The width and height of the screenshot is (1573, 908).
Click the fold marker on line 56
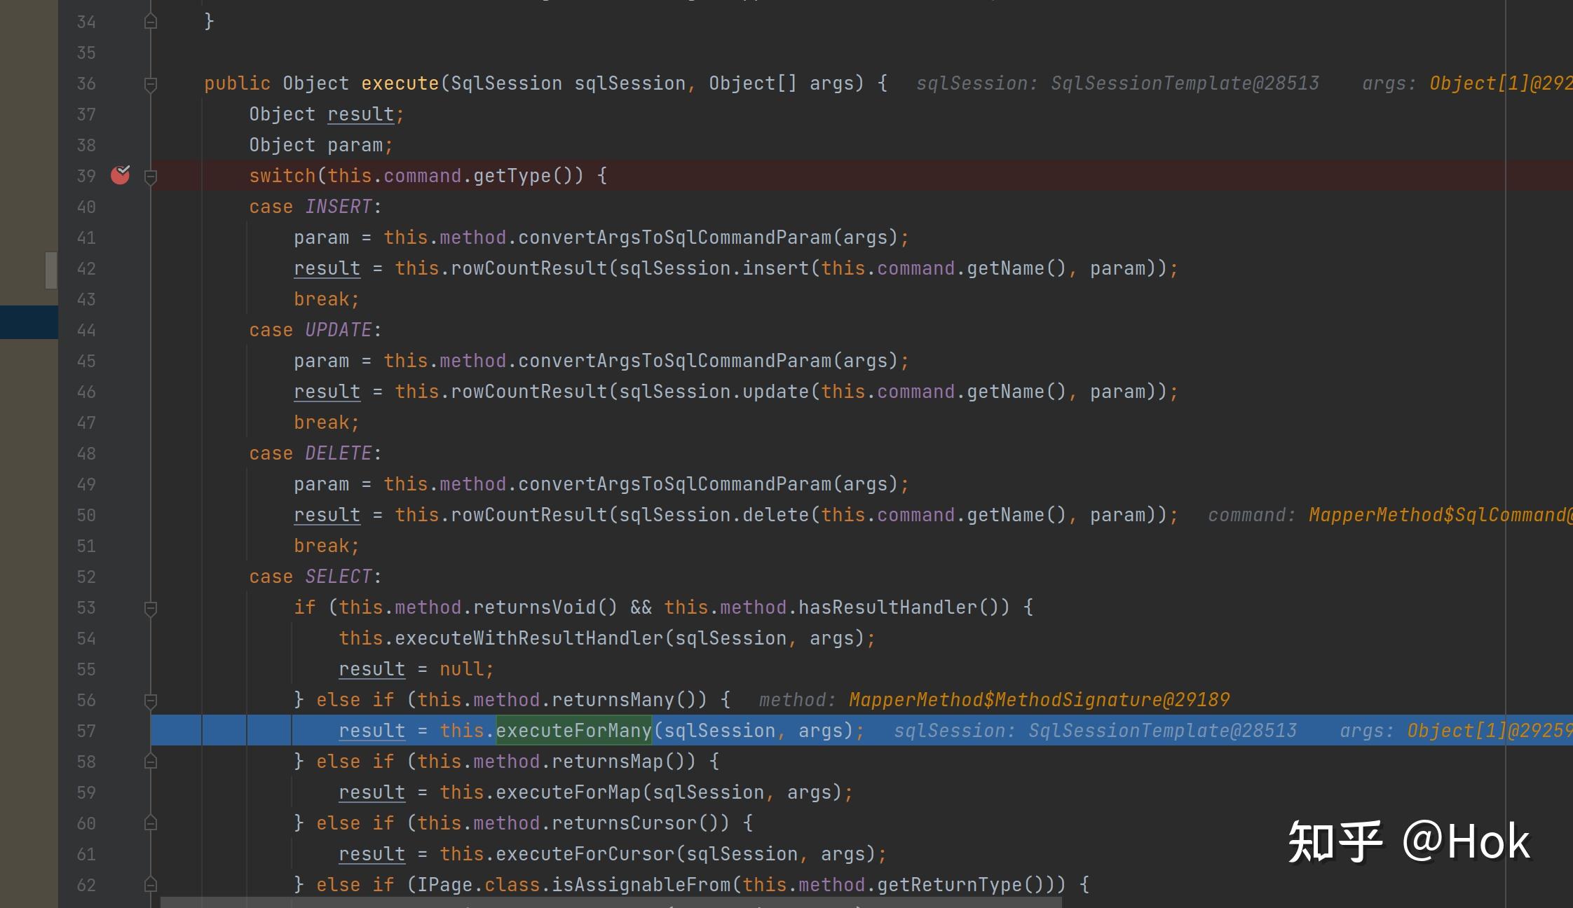pyautogui.click(x=150, y=701)
